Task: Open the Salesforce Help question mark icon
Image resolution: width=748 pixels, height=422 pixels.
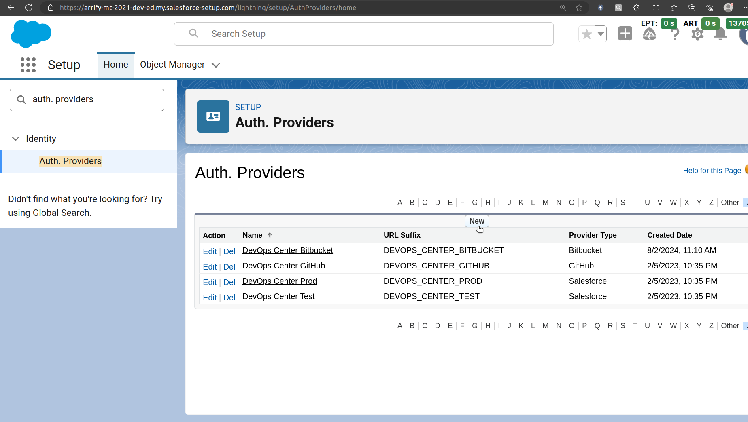Action: pos(675,34)
